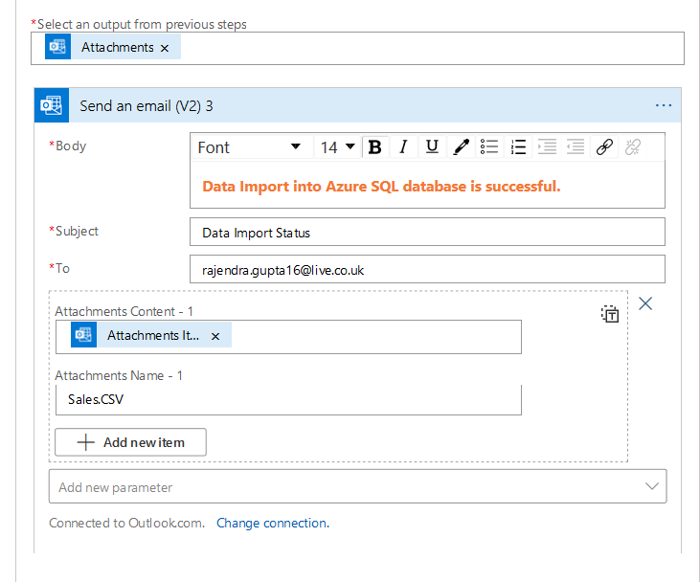Screen dimensions: 700x582
Task: Increase indent in body editor
Action: click(x=576, y=147)
